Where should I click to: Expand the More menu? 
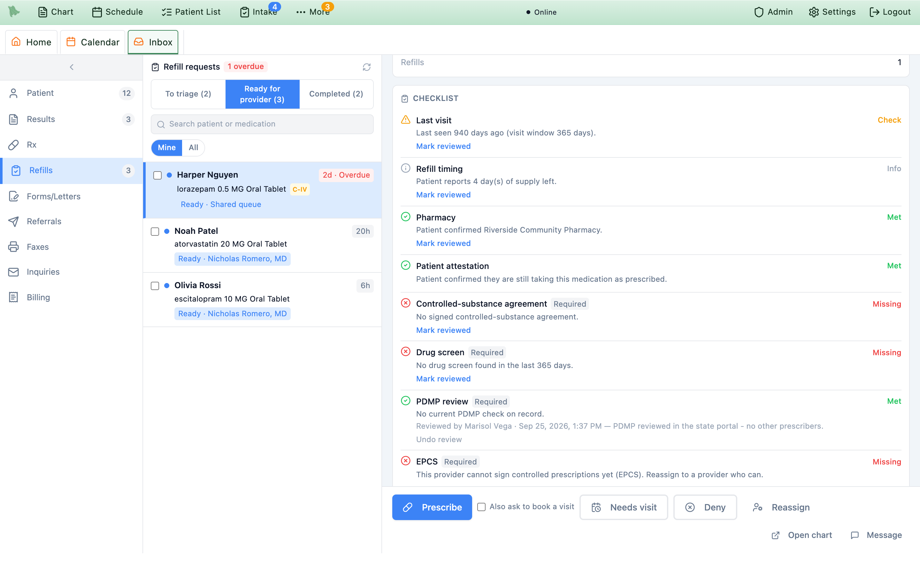click(x=313, y=12)
